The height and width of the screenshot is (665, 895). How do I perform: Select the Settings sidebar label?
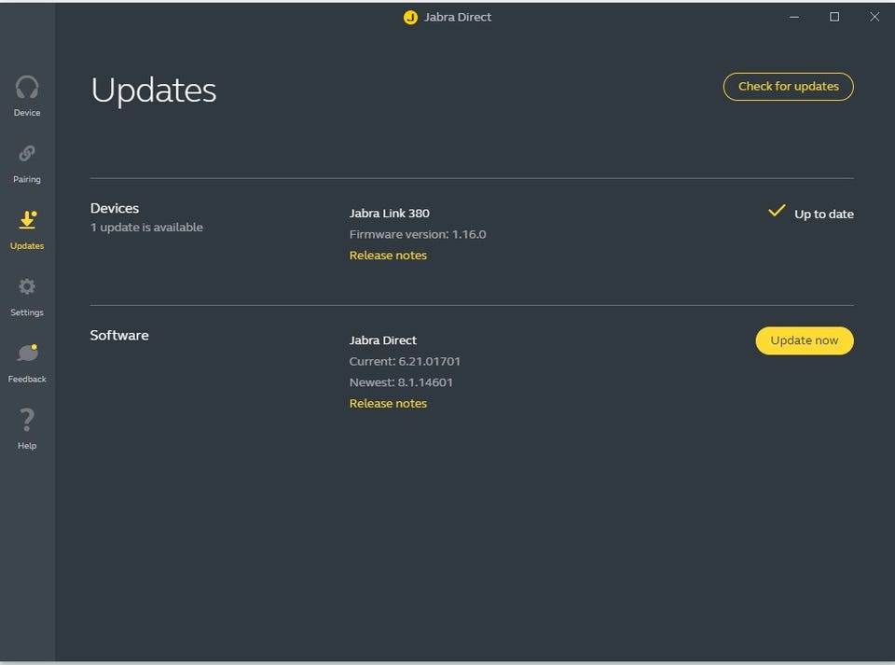[27, 312]
